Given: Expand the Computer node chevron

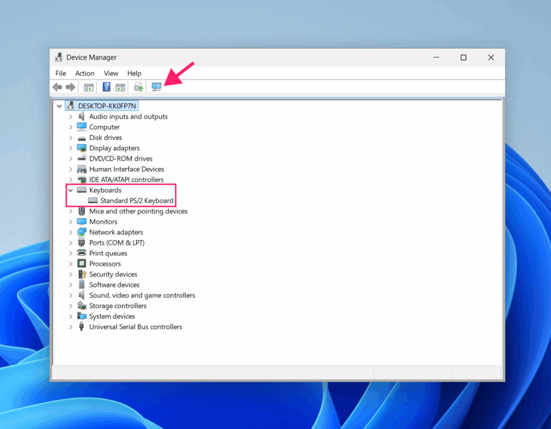Looking at the screenshot, I should coord(70,127).
